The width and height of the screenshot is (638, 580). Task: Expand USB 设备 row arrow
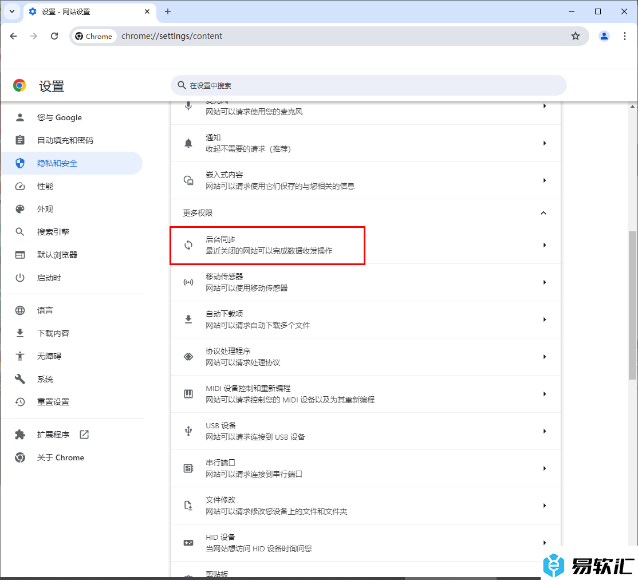(545, 431)
